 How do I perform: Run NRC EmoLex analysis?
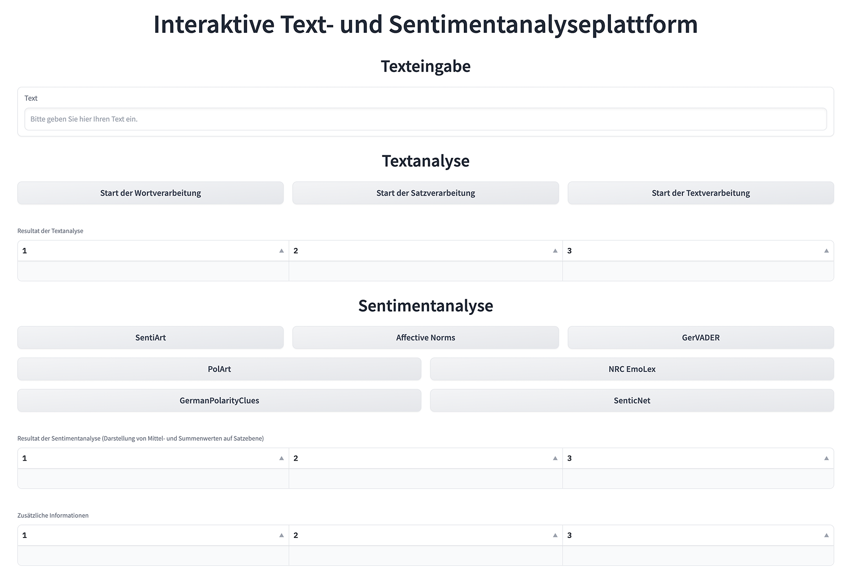[x=632, y=369]
